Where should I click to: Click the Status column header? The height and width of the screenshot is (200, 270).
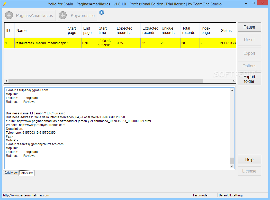228,31
